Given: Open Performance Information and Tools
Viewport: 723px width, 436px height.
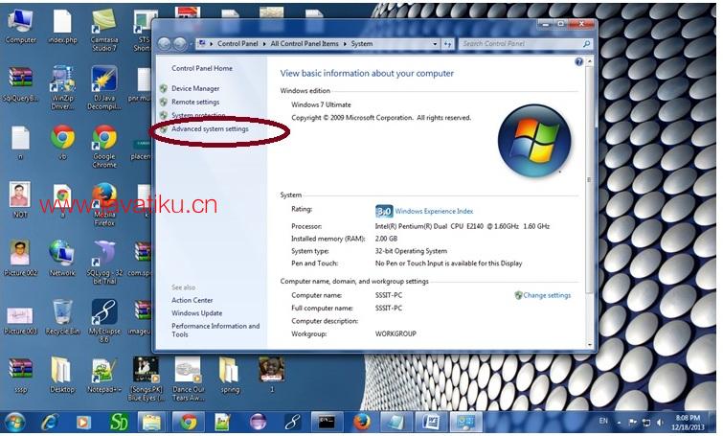Looking at the screenshot, I should (x=215, y=331).
